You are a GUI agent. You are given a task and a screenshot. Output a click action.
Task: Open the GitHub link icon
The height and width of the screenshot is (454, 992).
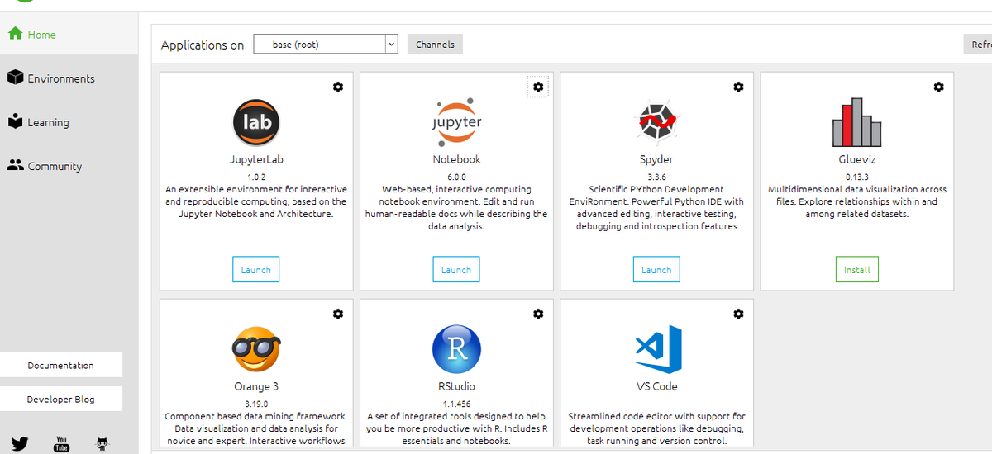[x=103, y=444]
